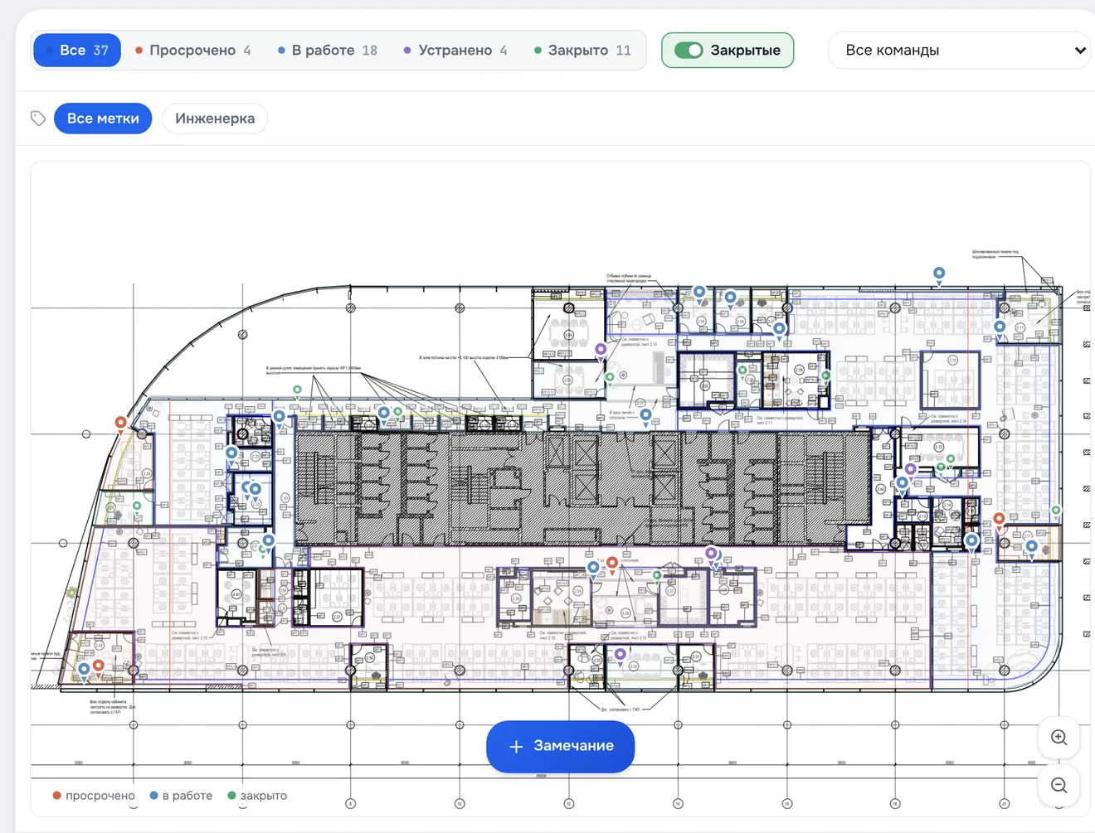This screenshot has width=1095, height=833.
Task: Open the blue marker above the plan's top-right edge
Action: [x=939, y=275]
